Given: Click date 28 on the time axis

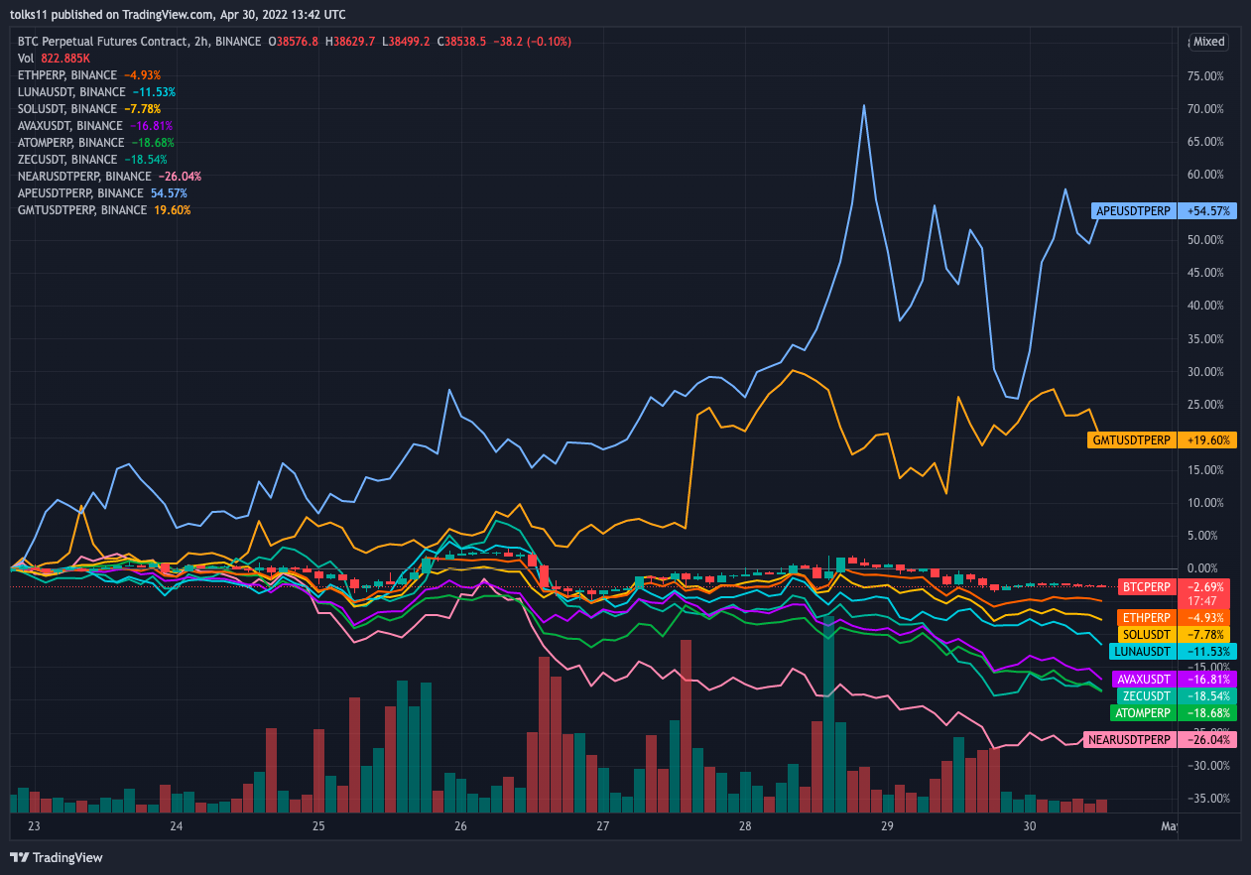Looking at the screenshot, I should pyautogui.click(x=745, y=826).
